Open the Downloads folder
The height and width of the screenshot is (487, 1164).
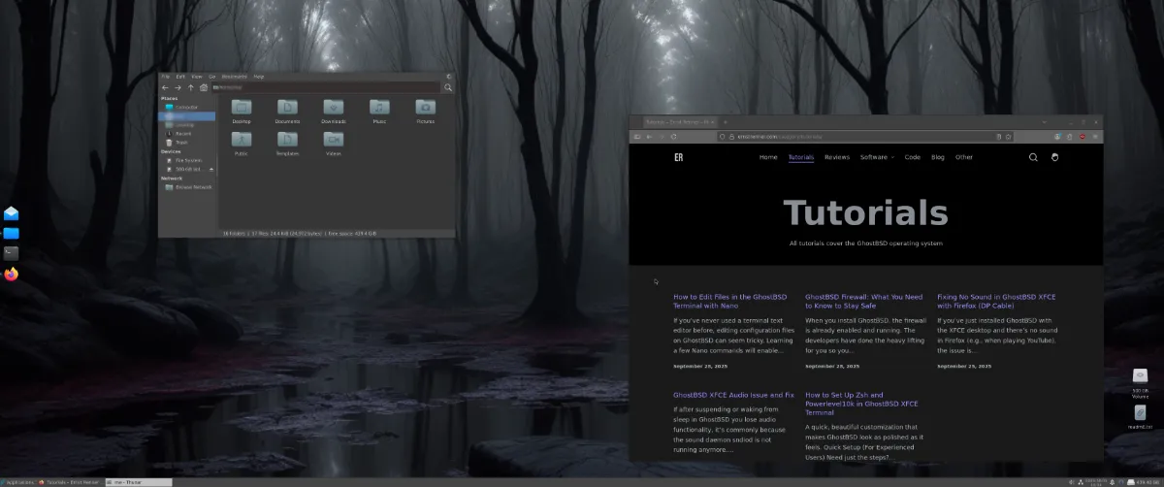(x=333, y=108)
